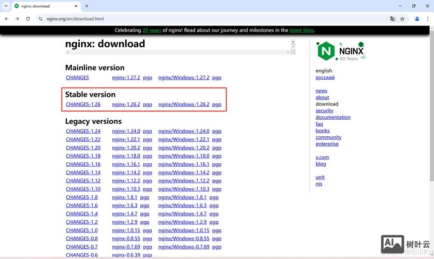Click the title box scroll-up arrow

pyautogui.click(x=293, y=41)
